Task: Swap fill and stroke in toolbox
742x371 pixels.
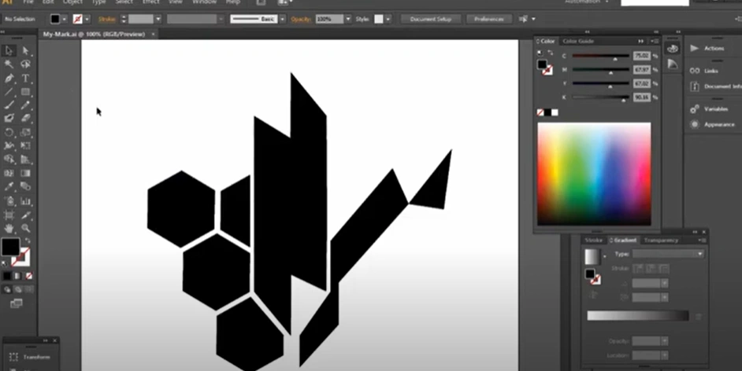Action: click(x=28, y=241)
